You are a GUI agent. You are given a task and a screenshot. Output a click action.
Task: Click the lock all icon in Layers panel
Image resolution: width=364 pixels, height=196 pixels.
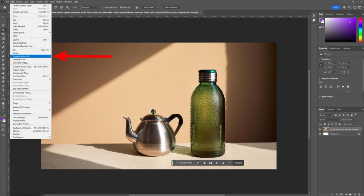339,124
